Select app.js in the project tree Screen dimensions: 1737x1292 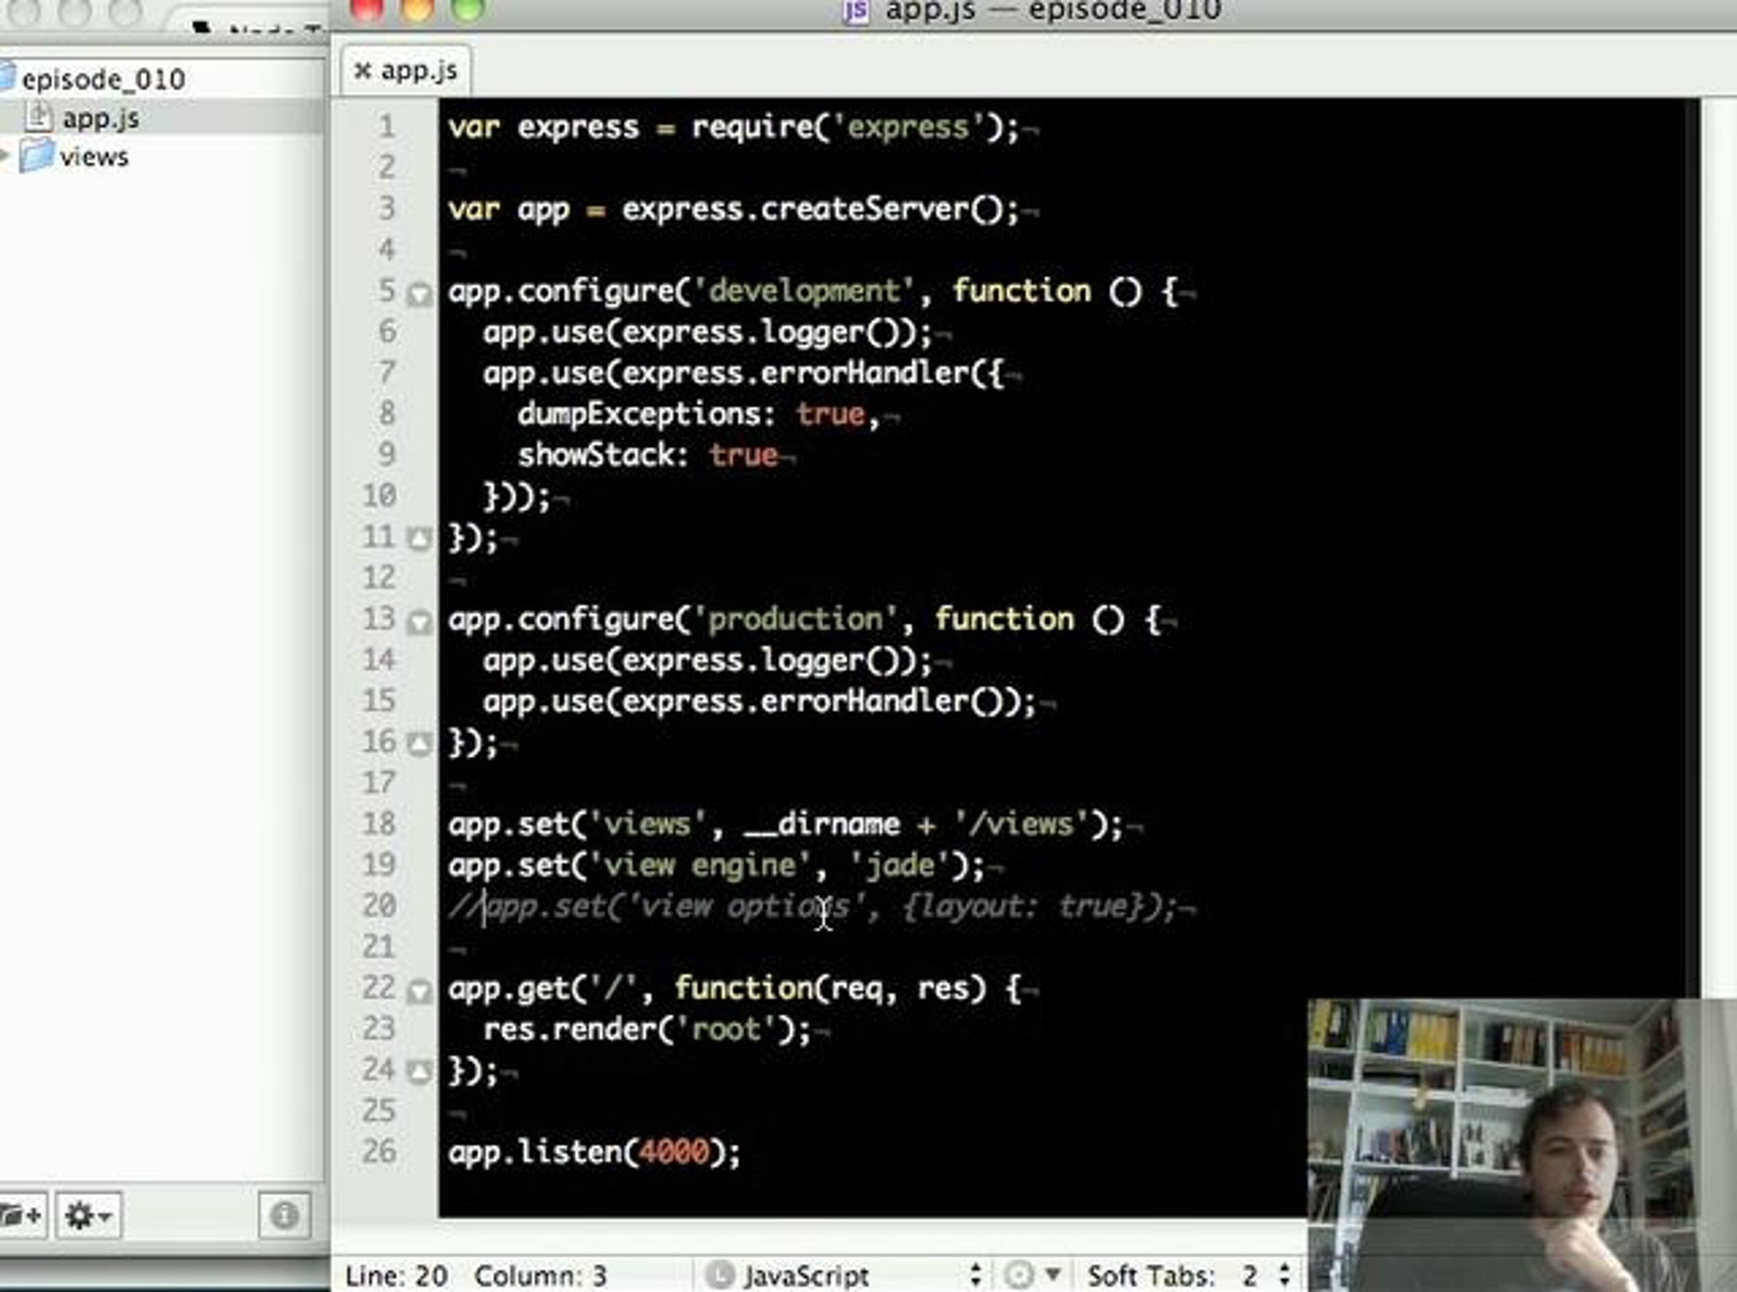100,118
